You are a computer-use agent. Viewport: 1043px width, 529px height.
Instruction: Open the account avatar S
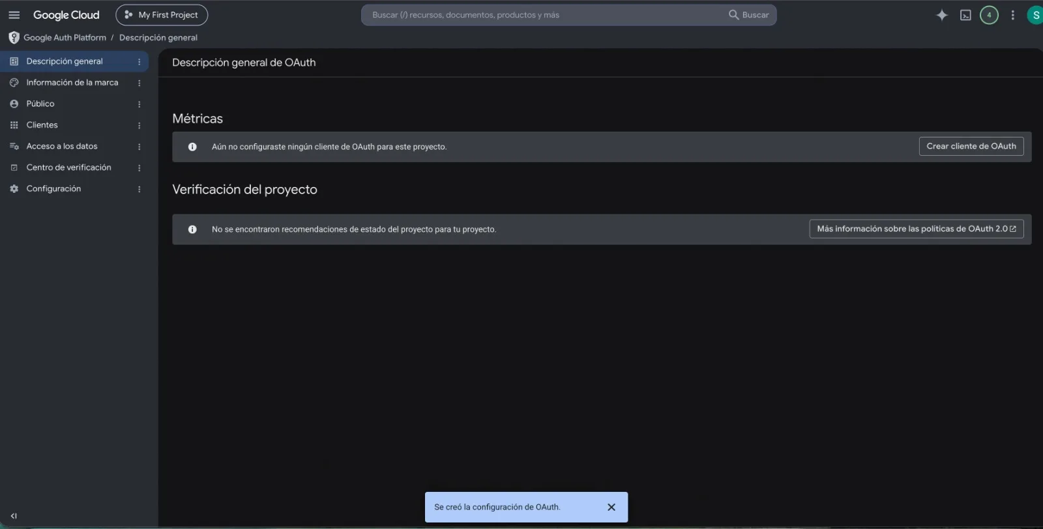point(1035,15)
